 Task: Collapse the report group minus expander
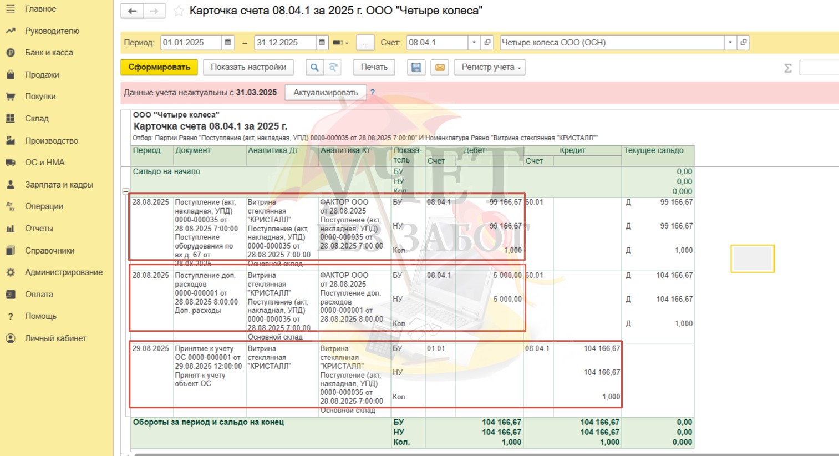point(126,191)
